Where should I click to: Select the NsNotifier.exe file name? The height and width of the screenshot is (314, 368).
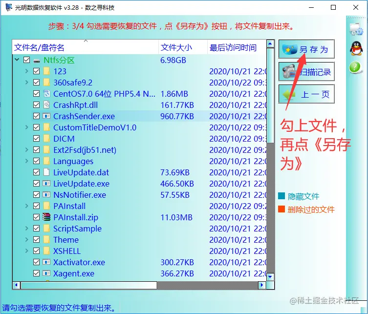80,195
